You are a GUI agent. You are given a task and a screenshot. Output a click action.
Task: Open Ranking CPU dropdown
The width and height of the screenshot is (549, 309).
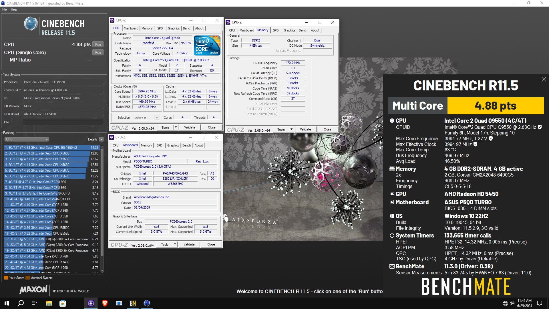coord(27,139)
